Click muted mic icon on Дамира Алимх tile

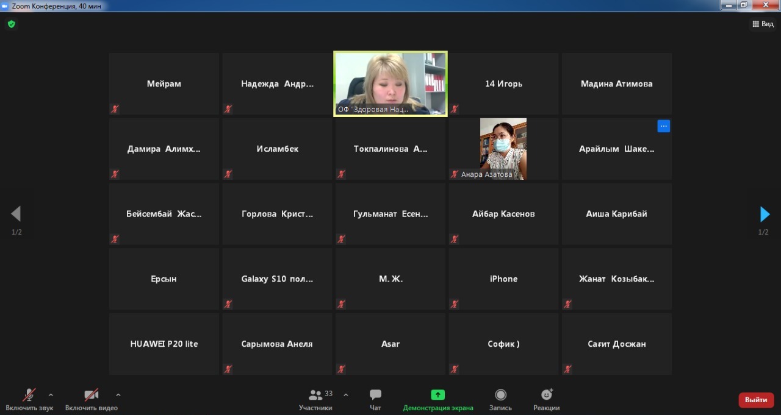[x=115, y=174]
